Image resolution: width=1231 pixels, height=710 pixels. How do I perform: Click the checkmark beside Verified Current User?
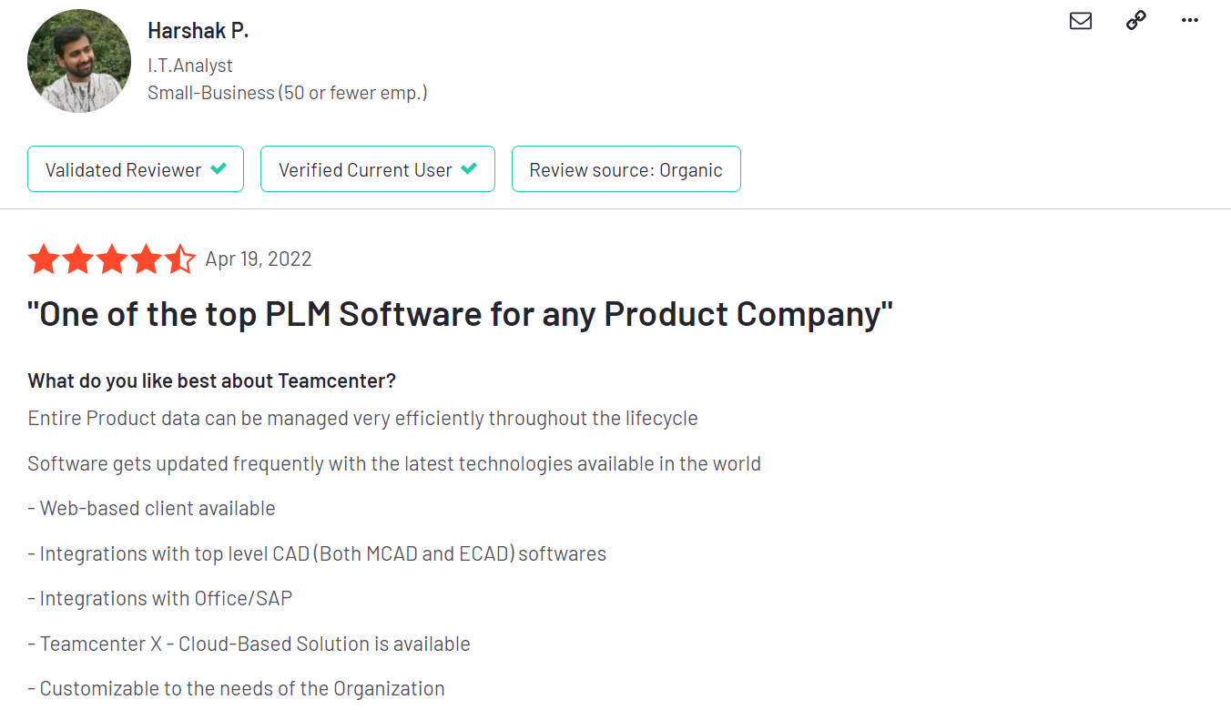click(x=469, y=169)
